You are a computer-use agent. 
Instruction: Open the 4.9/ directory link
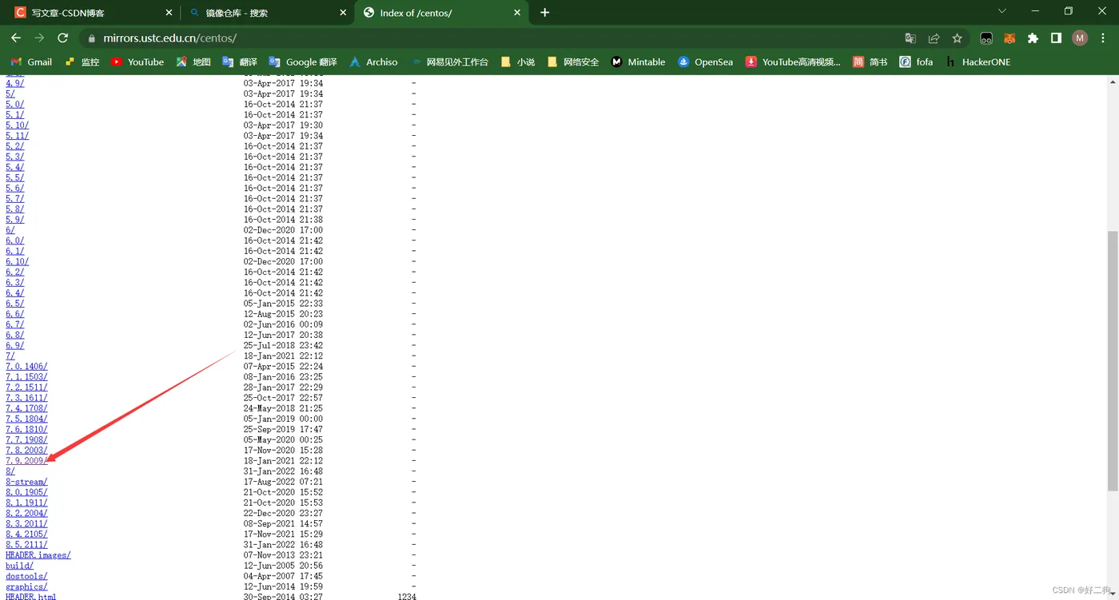(14, 83)
